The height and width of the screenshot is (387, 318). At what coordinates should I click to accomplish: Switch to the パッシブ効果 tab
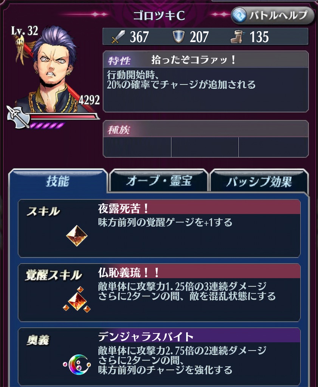pyautogui.click(x=259, y=181)
